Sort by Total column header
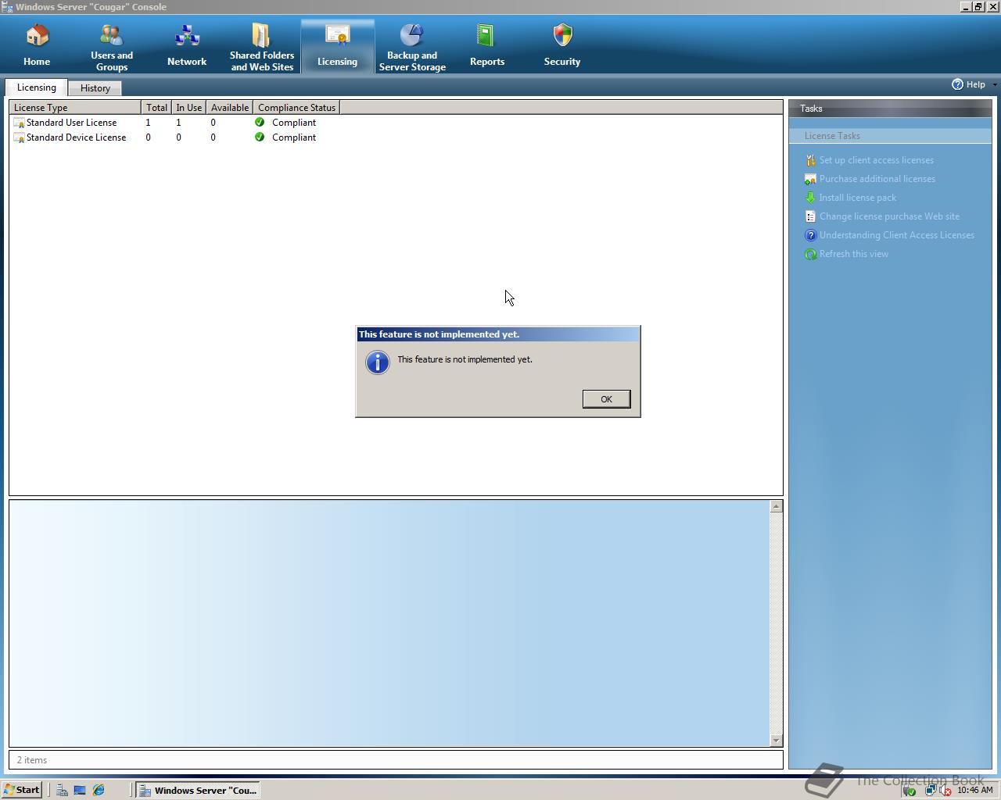The image size is (1001, 800). (156, 108)
